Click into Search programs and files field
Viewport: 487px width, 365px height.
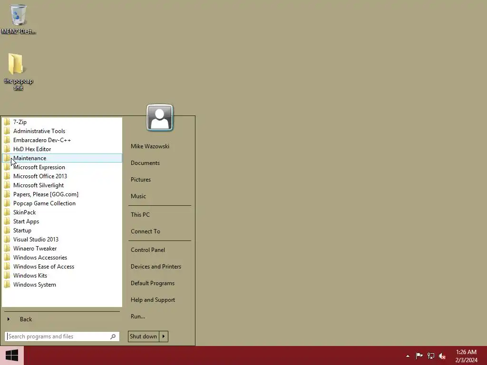[x=62, y=336]
